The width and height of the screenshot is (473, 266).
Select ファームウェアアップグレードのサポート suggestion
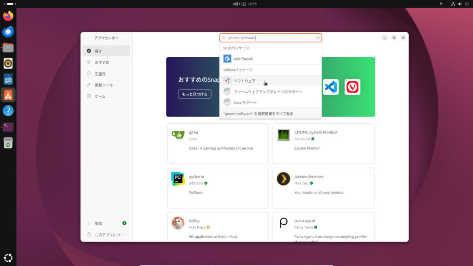coord(271,92)
